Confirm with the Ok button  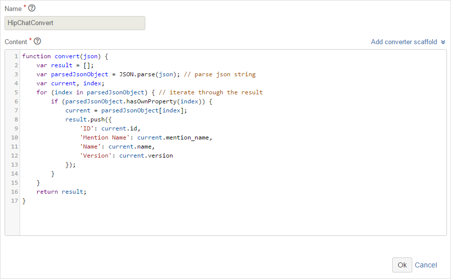pyautogui.click(x=402, y=265)
